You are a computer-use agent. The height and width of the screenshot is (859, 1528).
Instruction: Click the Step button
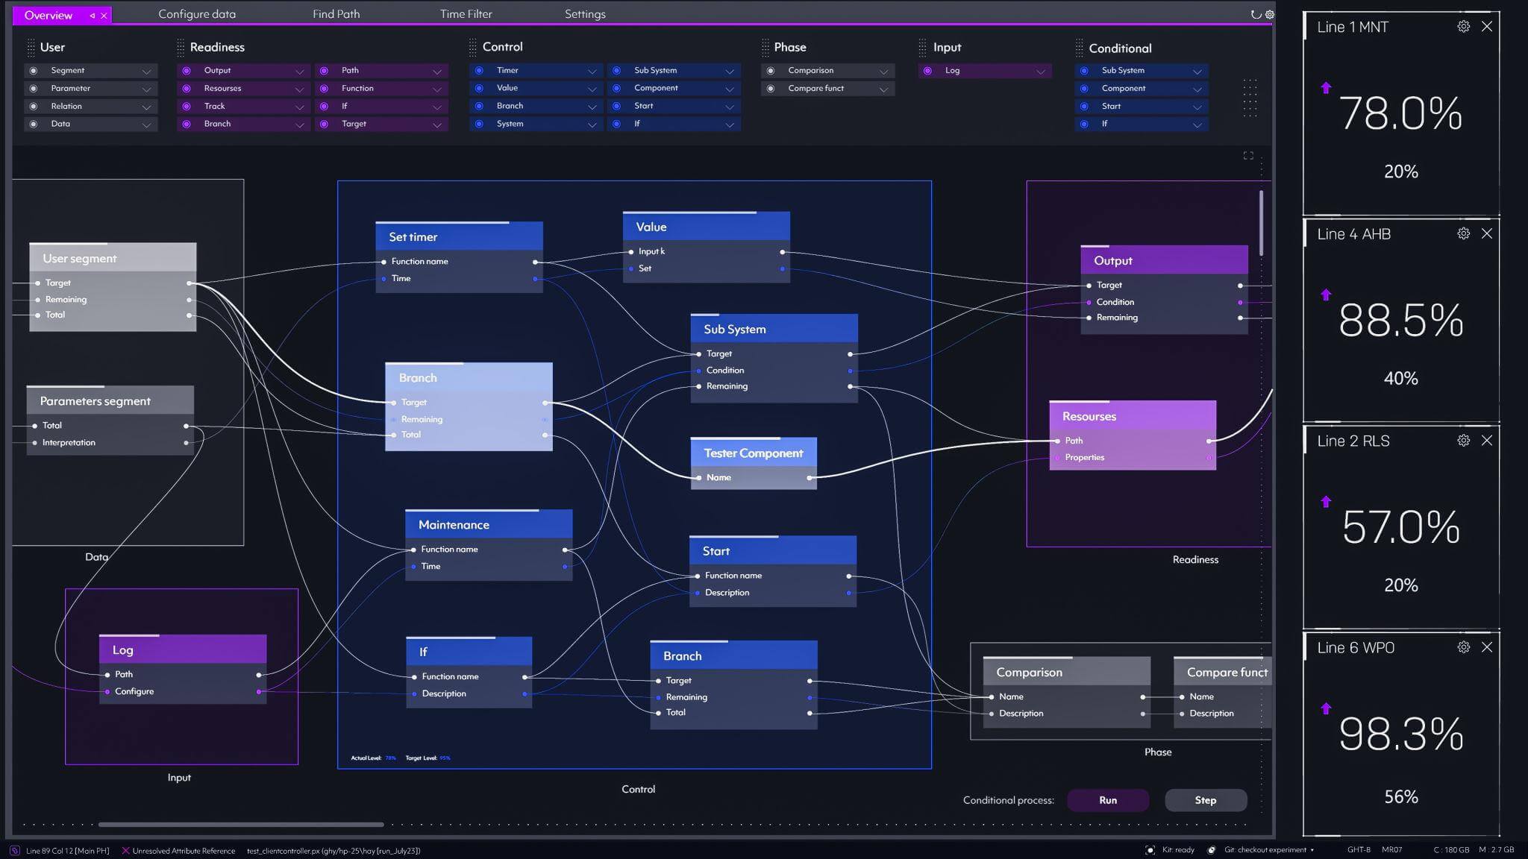pyautogui.click(x=1206, y=800)
